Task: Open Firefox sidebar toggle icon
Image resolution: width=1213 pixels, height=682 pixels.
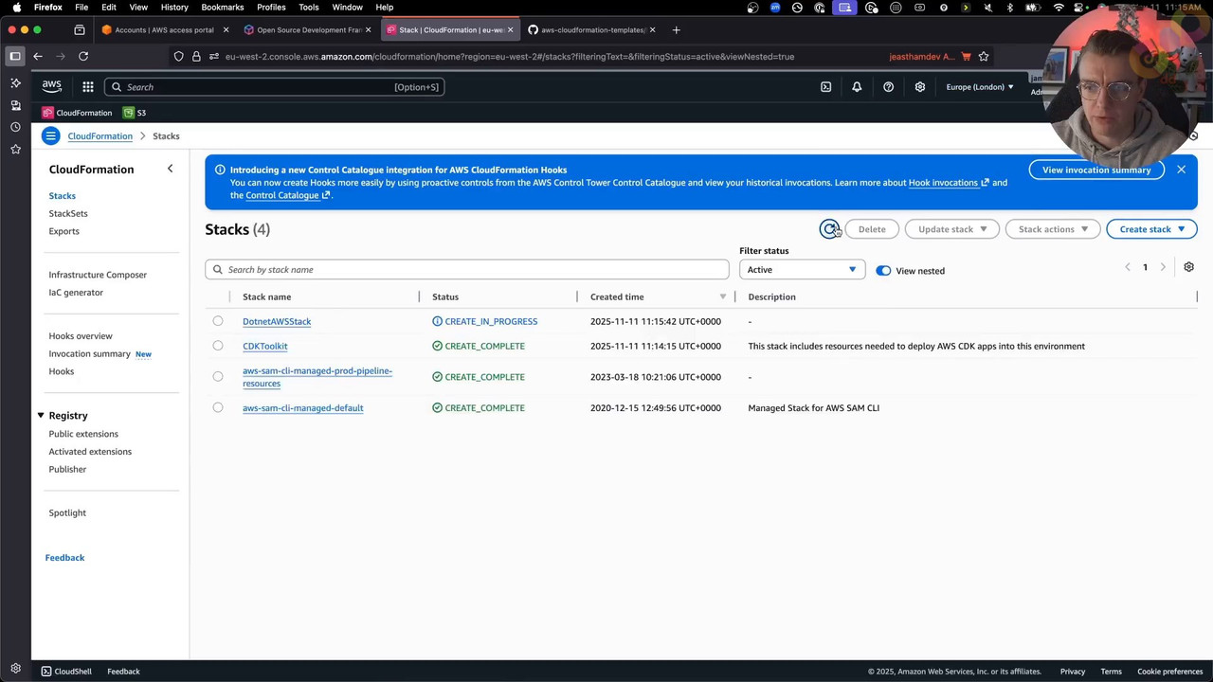Action: point(15,57)
